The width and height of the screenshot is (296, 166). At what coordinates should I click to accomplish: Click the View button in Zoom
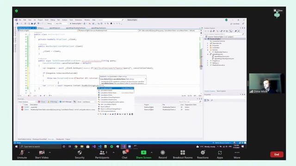[278, 10]
